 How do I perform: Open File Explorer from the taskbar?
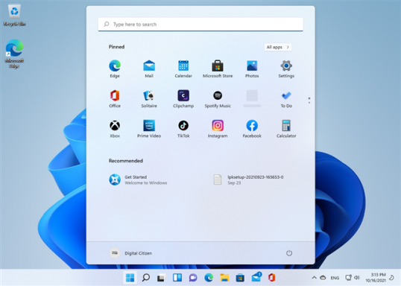coord(224,278)
